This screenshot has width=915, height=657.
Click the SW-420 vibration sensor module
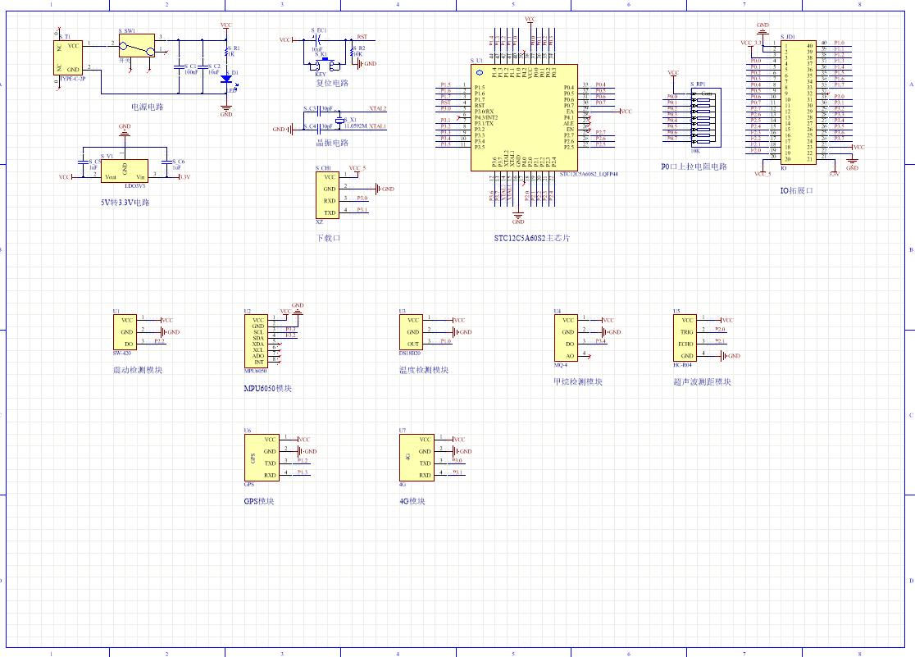[x=124, y=331]
